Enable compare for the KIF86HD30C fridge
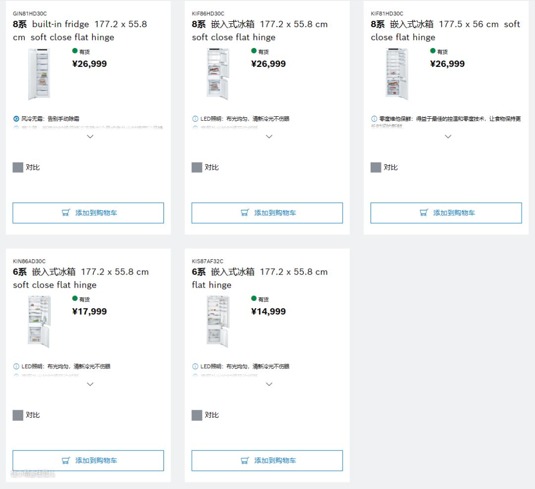The height and width of the screenshot is (489, 535). coord(197,167)
